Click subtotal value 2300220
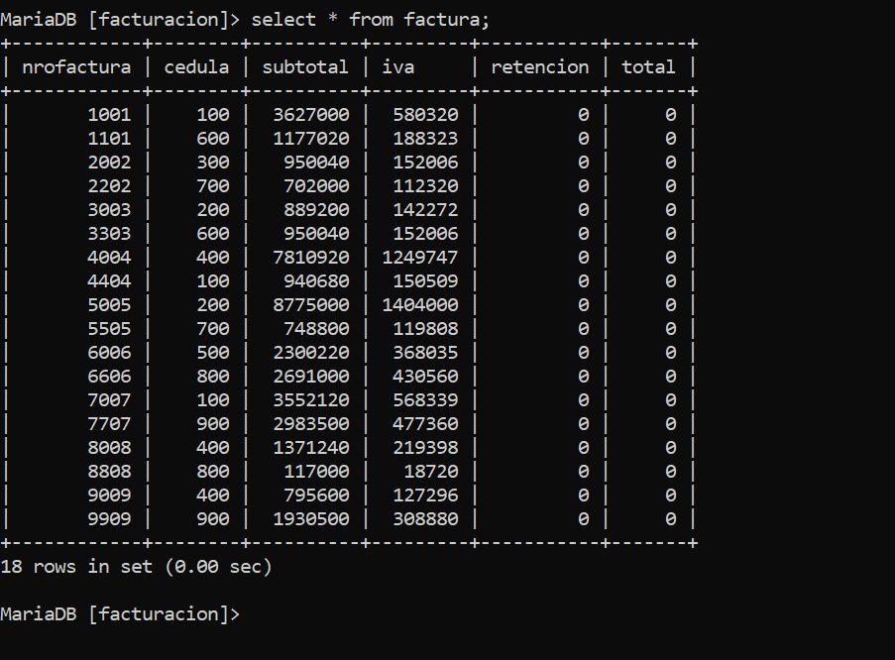Image resolution: width=895 pixels, height=660 pixels. tap(311, 353)
